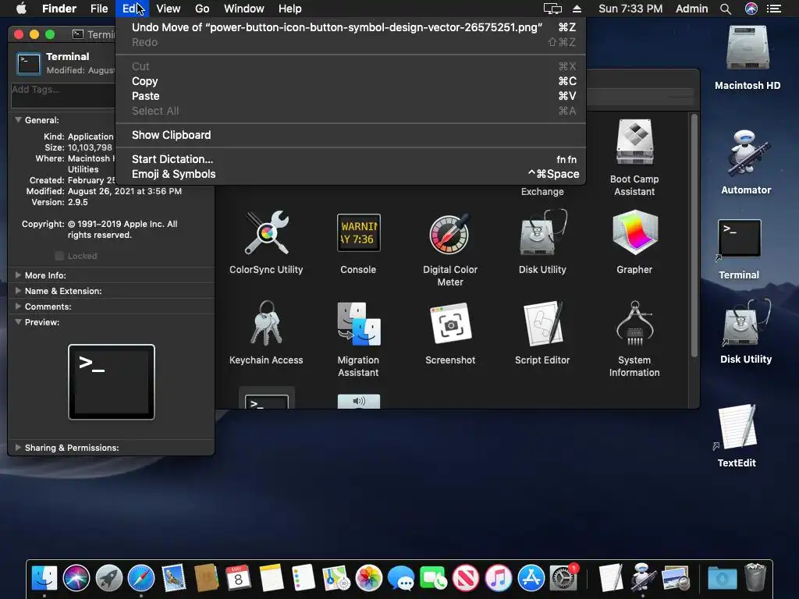
Task: Open Mail from the Dock
Action: 173,578
